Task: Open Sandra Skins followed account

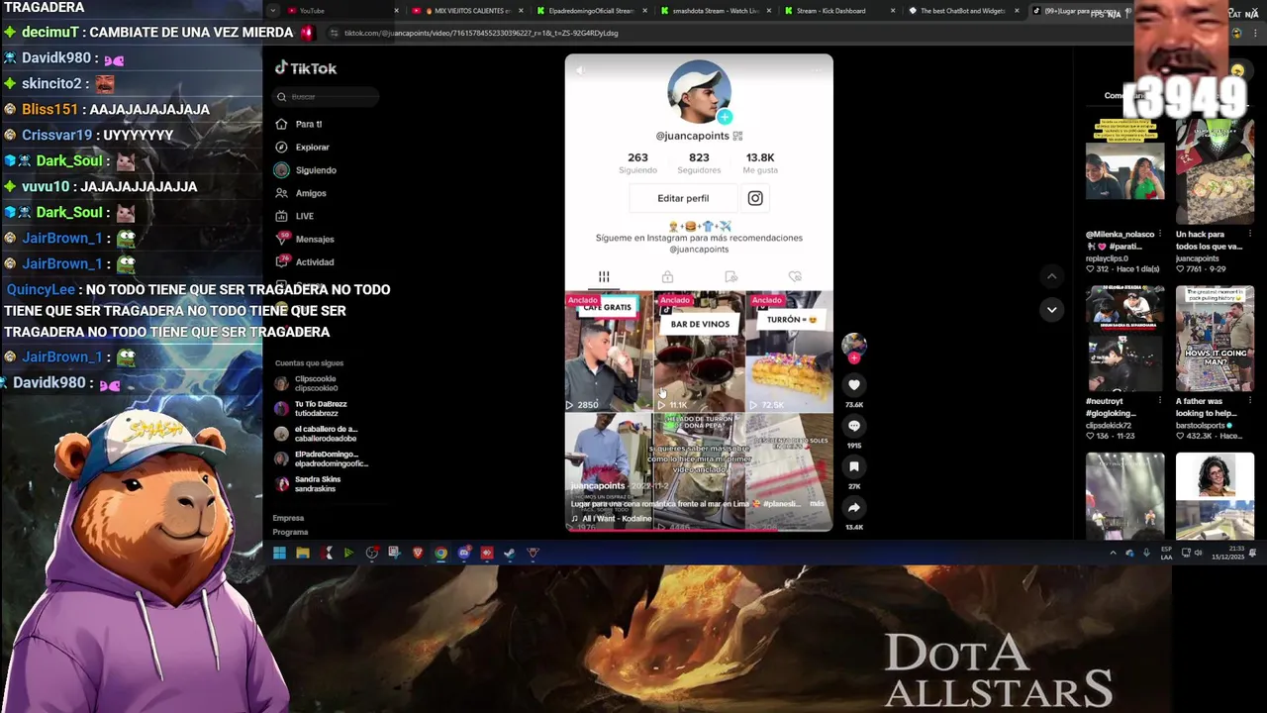Action: click(308, 484)
